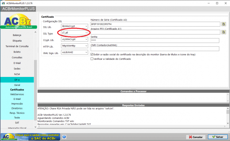This screenshot has width=230, height=141.
Task: Click the blue info icon in bottom bar
Action: pos(64,137)
